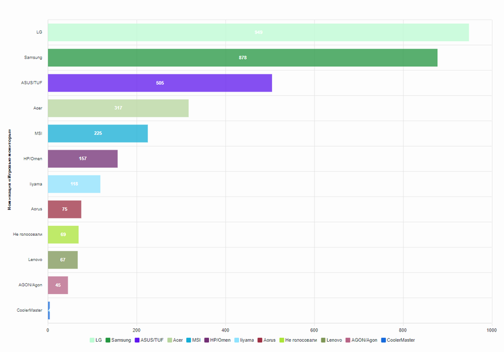Click the 600 tick on the x-axis
Screen dimensions: 504x352
click(x=314, y=330)
